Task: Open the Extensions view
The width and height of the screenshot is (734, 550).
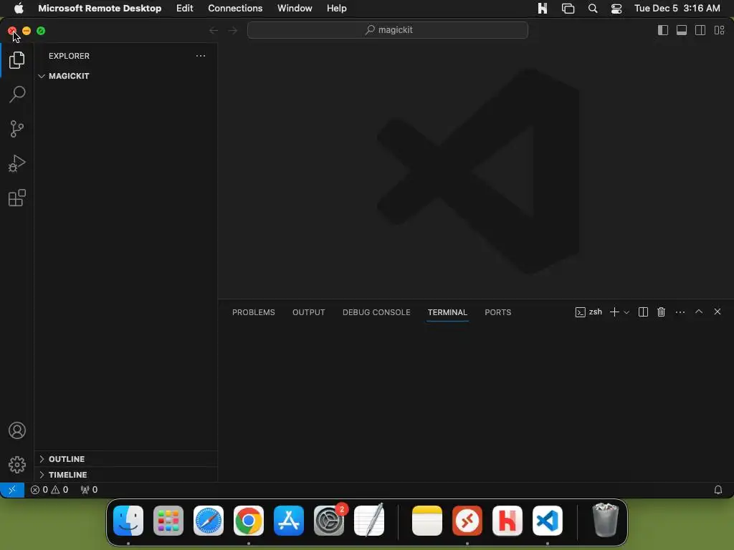Action: pyautogui.click(x=17, y=198)
